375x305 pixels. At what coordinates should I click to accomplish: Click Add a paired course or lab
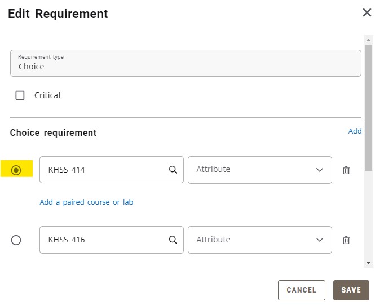tap(86, 202)
